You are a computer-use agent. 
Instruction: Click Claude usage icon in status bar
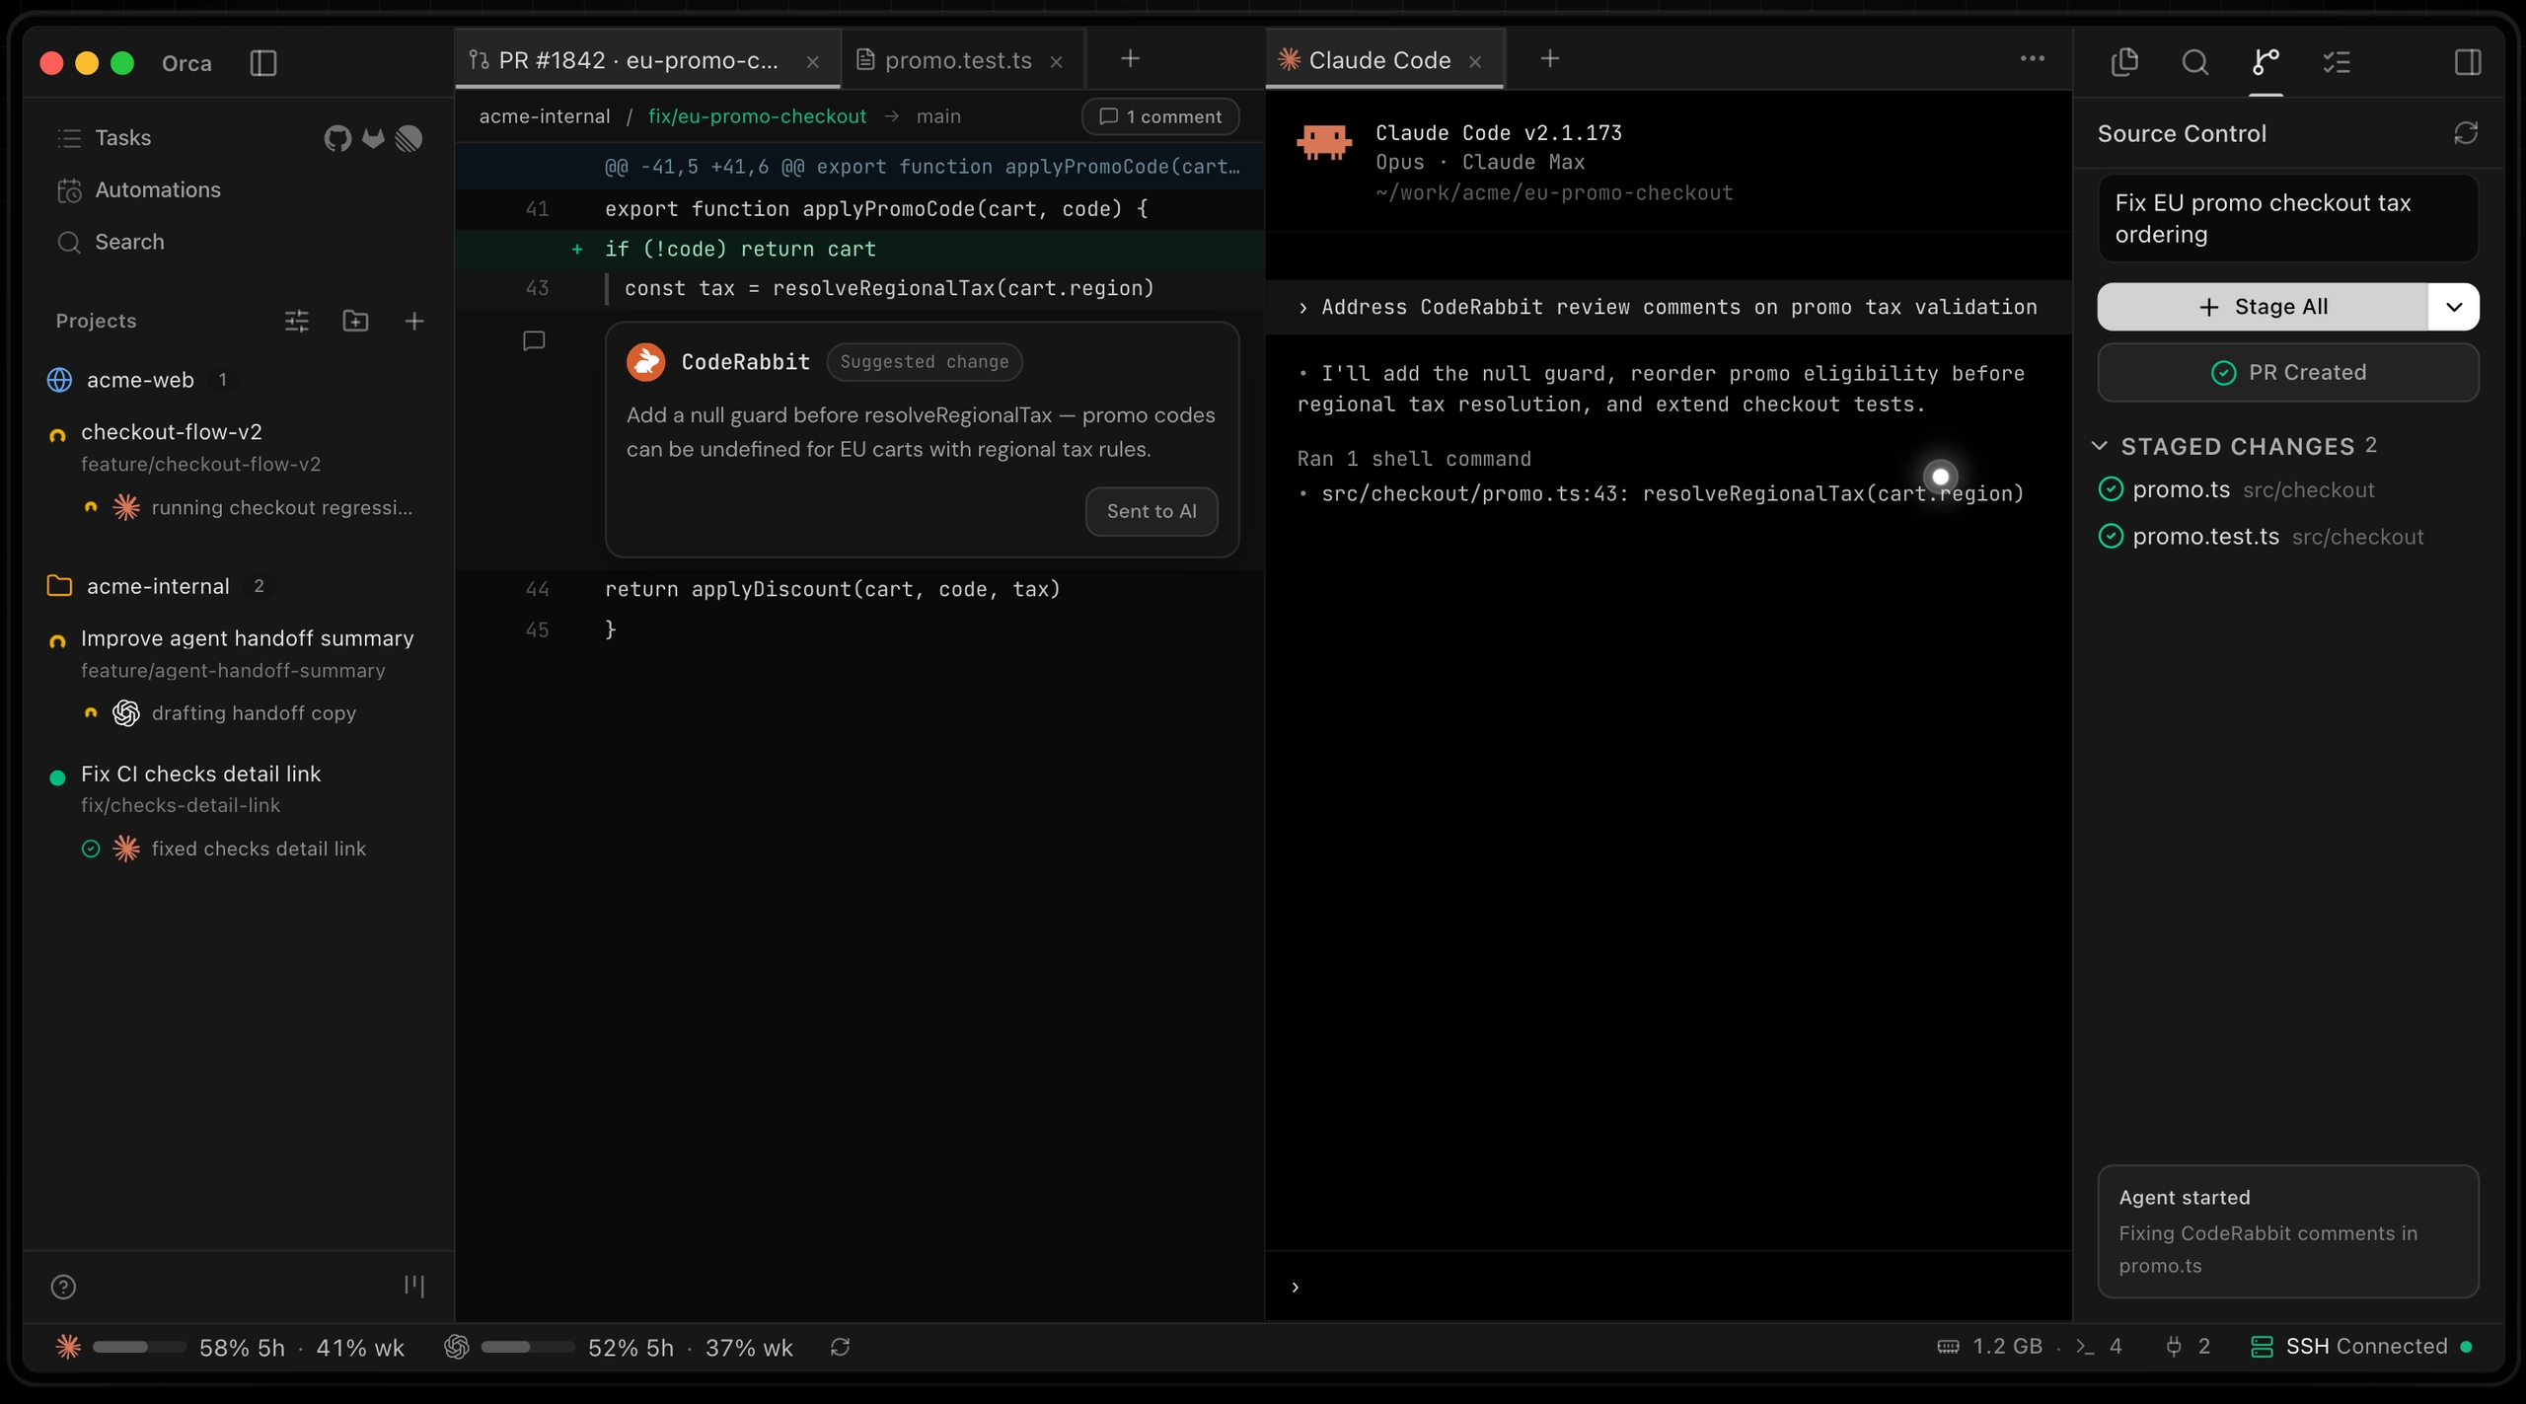[68, 1347]
